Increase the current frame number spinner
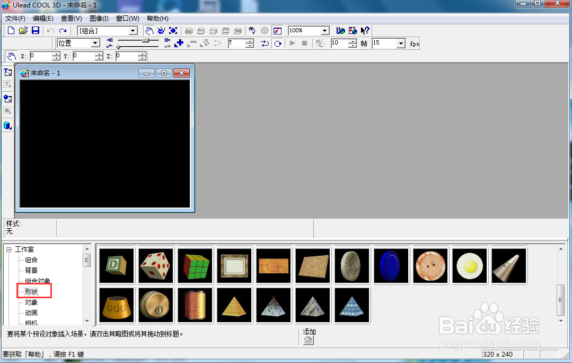This screenshot has height=363, width=572. point(250,41)
